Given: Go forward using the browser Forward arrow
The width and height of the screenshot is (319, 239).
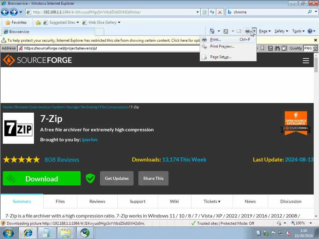Looking at the screenshot, I should point(14,12).
